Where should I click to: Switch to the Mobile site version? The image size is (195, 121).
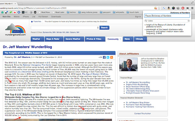pyautogui.click(x=16, y=17)
